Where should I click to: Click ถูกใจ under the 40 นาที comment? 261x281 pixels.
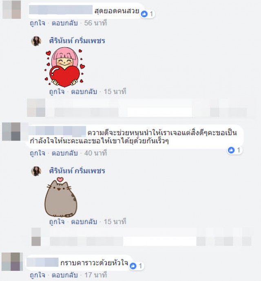[x=38, y=153]
